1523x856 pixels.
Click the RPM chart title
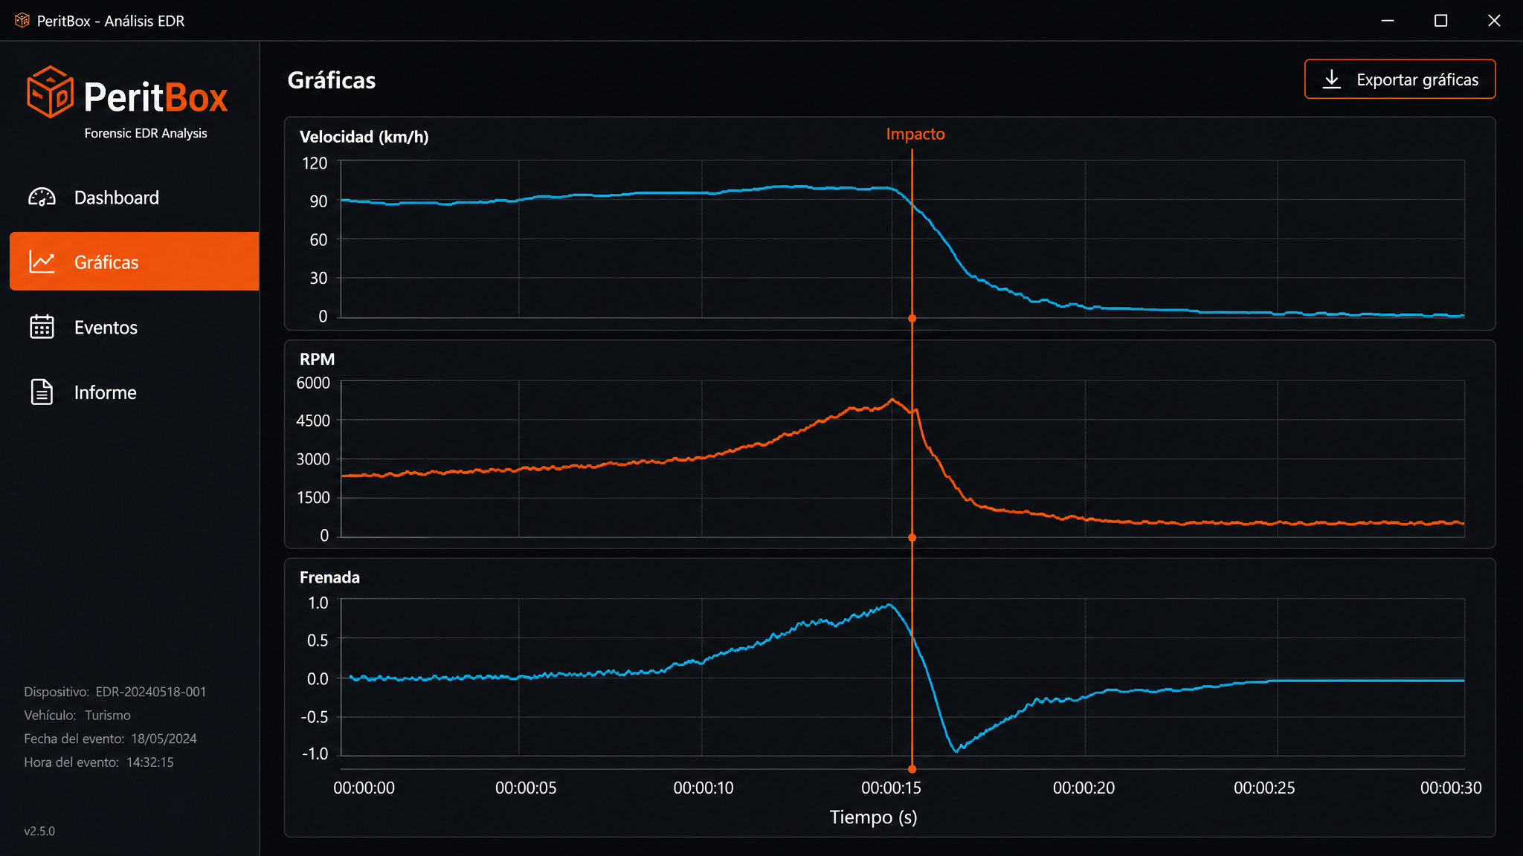tap(317, 359)
